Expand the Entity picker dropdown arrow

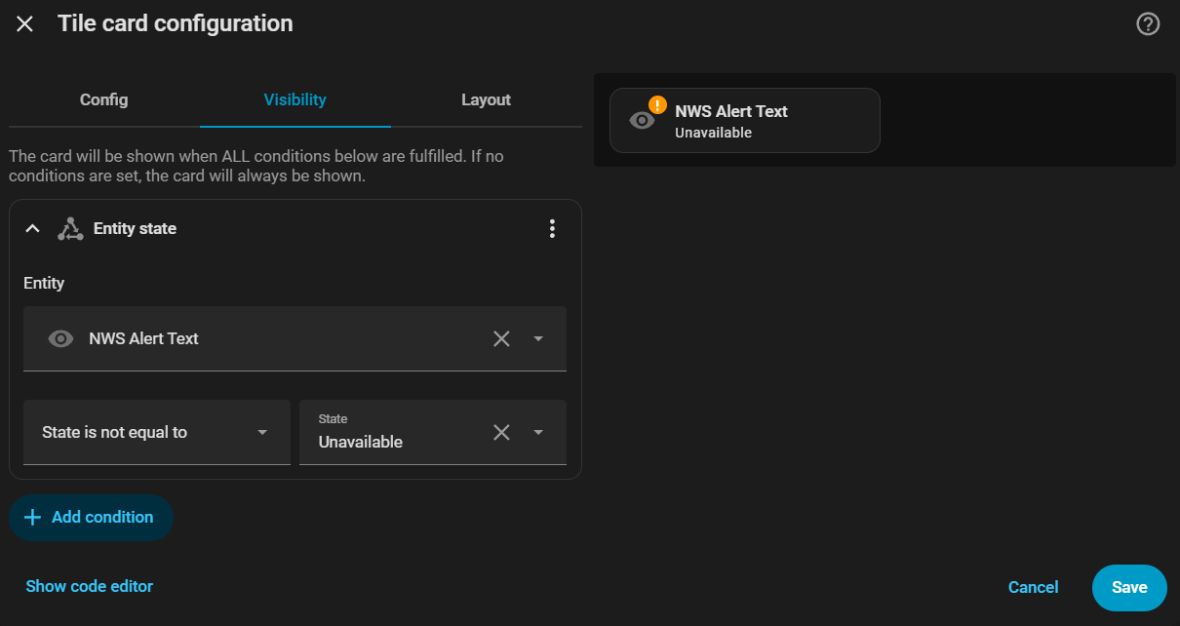tap(538, 339)
